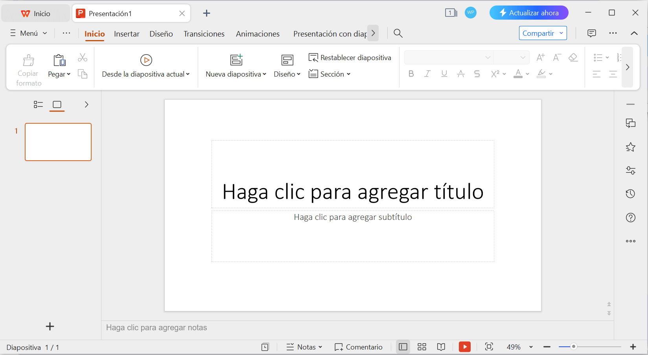Decrease font size with A- icon
This screenshot has height=355, width=648.
[557, 57]
